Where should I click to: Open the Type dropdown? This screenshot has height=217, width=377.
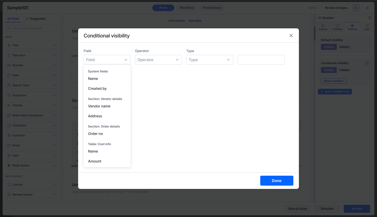pyautogui.click(x=209, y=60)
